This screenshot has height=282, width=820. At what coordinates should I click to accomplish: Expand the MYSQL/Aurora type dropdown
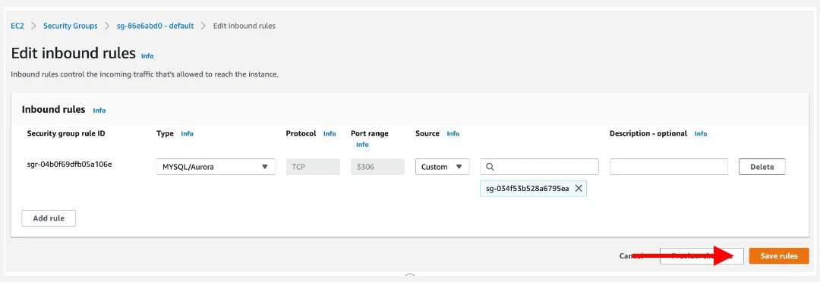click(216, 167)
